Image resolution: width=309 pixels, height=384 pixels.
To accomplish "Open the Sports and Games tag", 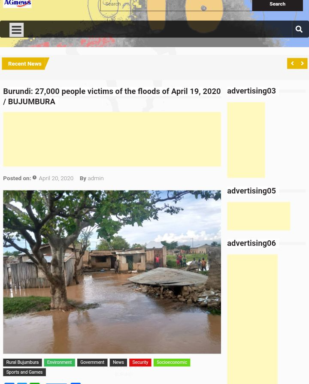I will tap(24, 372).
